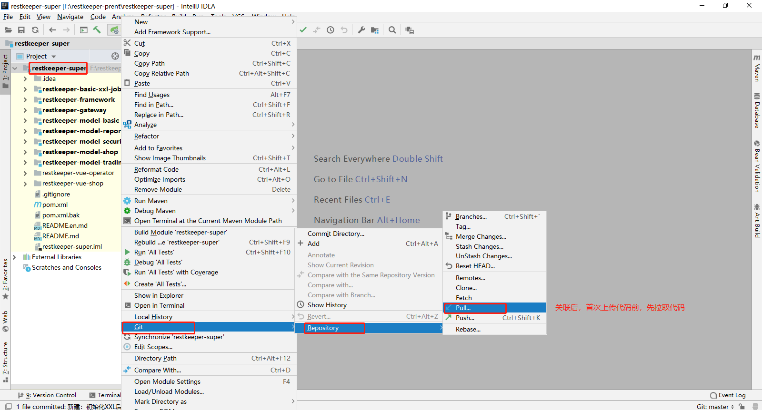The image size is (762, 410).
Task: Select Pull... in Repository submenu
Action: [x=495, y=308]
